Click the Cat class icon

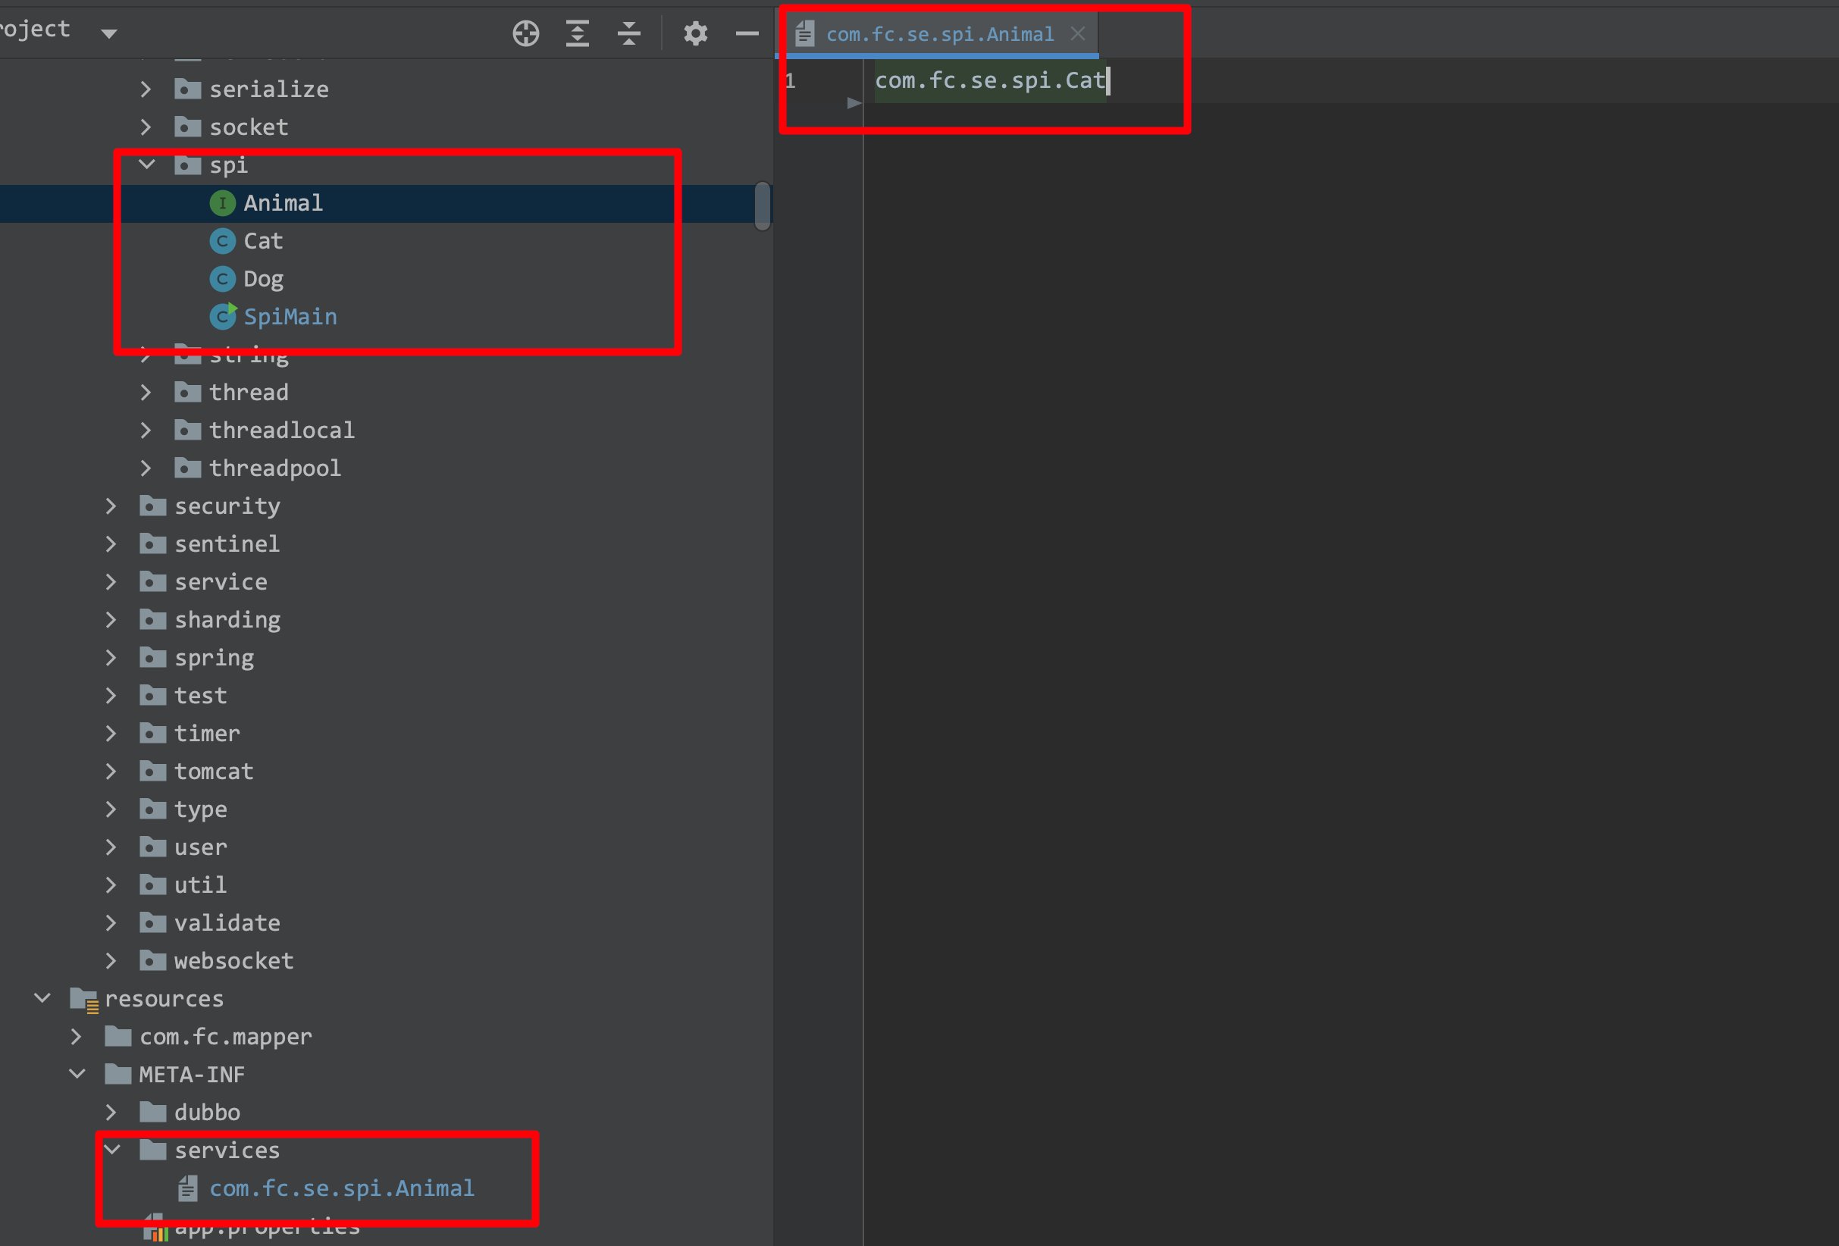[x=222, y=240]
